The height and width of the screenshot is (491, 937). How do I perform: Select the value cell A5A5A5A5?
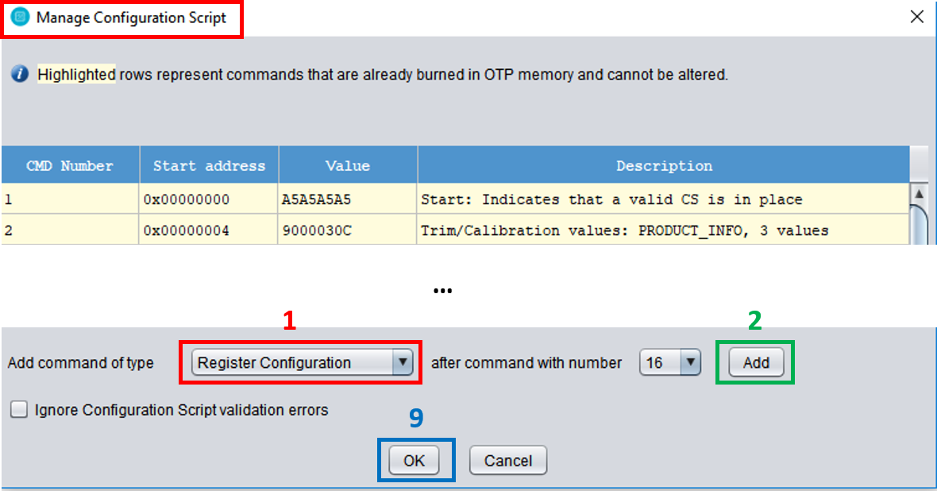coord(347,199)
